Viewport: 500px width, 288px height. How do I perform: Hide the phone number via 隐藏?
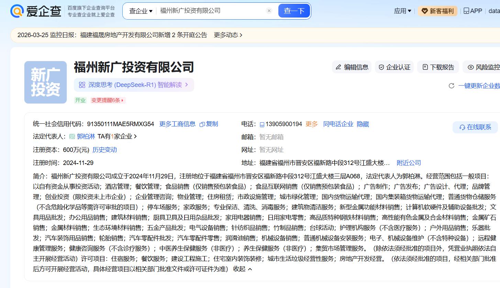(x=363, y=124)
